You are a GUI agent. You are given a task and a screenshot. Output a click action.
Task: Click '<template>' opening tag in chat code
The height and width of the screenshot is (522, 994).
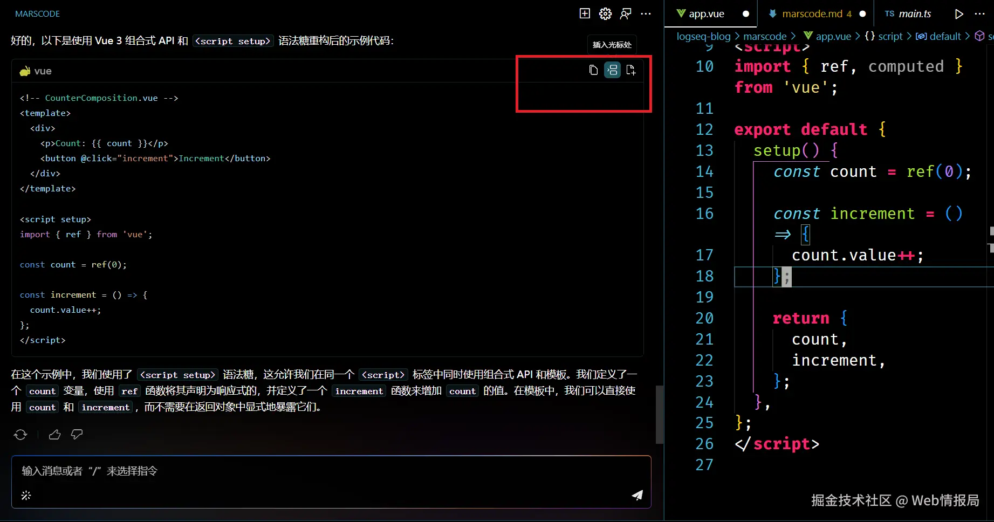coord(45,113)
